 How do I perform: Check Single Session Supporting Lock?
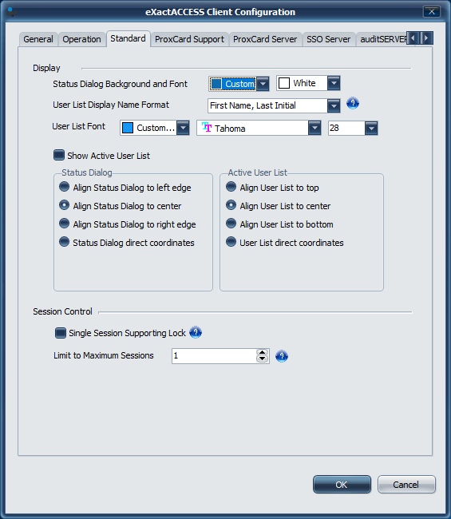(x=61, y=333)
